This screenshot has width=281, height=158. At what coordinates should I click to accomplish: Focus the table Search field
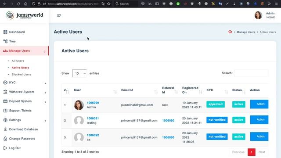click(x=252, y=73)
